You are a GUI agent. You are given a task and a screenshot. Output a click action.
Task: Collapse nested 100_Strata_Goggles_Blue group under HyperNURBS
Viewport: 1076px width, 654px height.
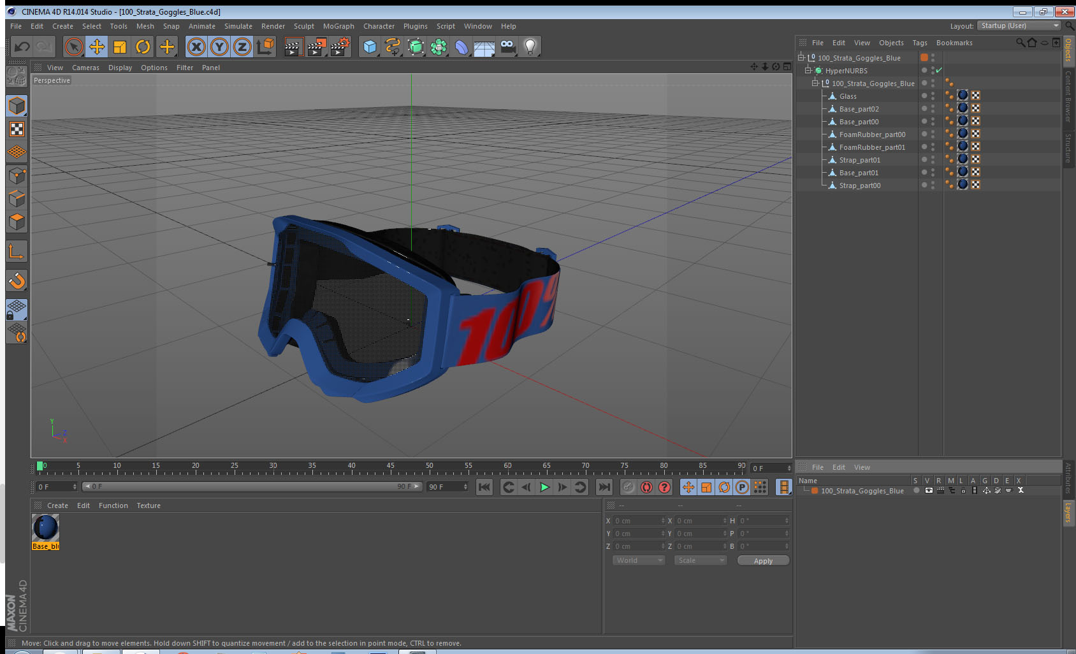[815, 83]
